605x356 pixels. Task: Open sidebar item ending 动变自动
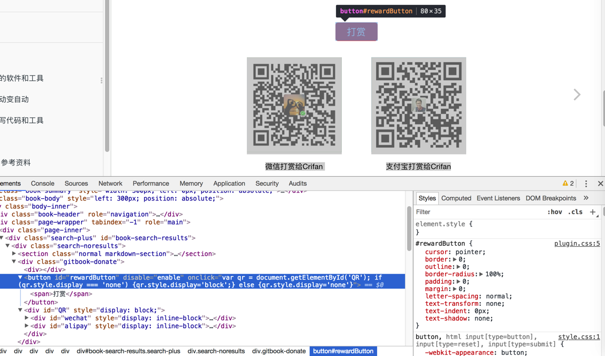pos(14,100)
